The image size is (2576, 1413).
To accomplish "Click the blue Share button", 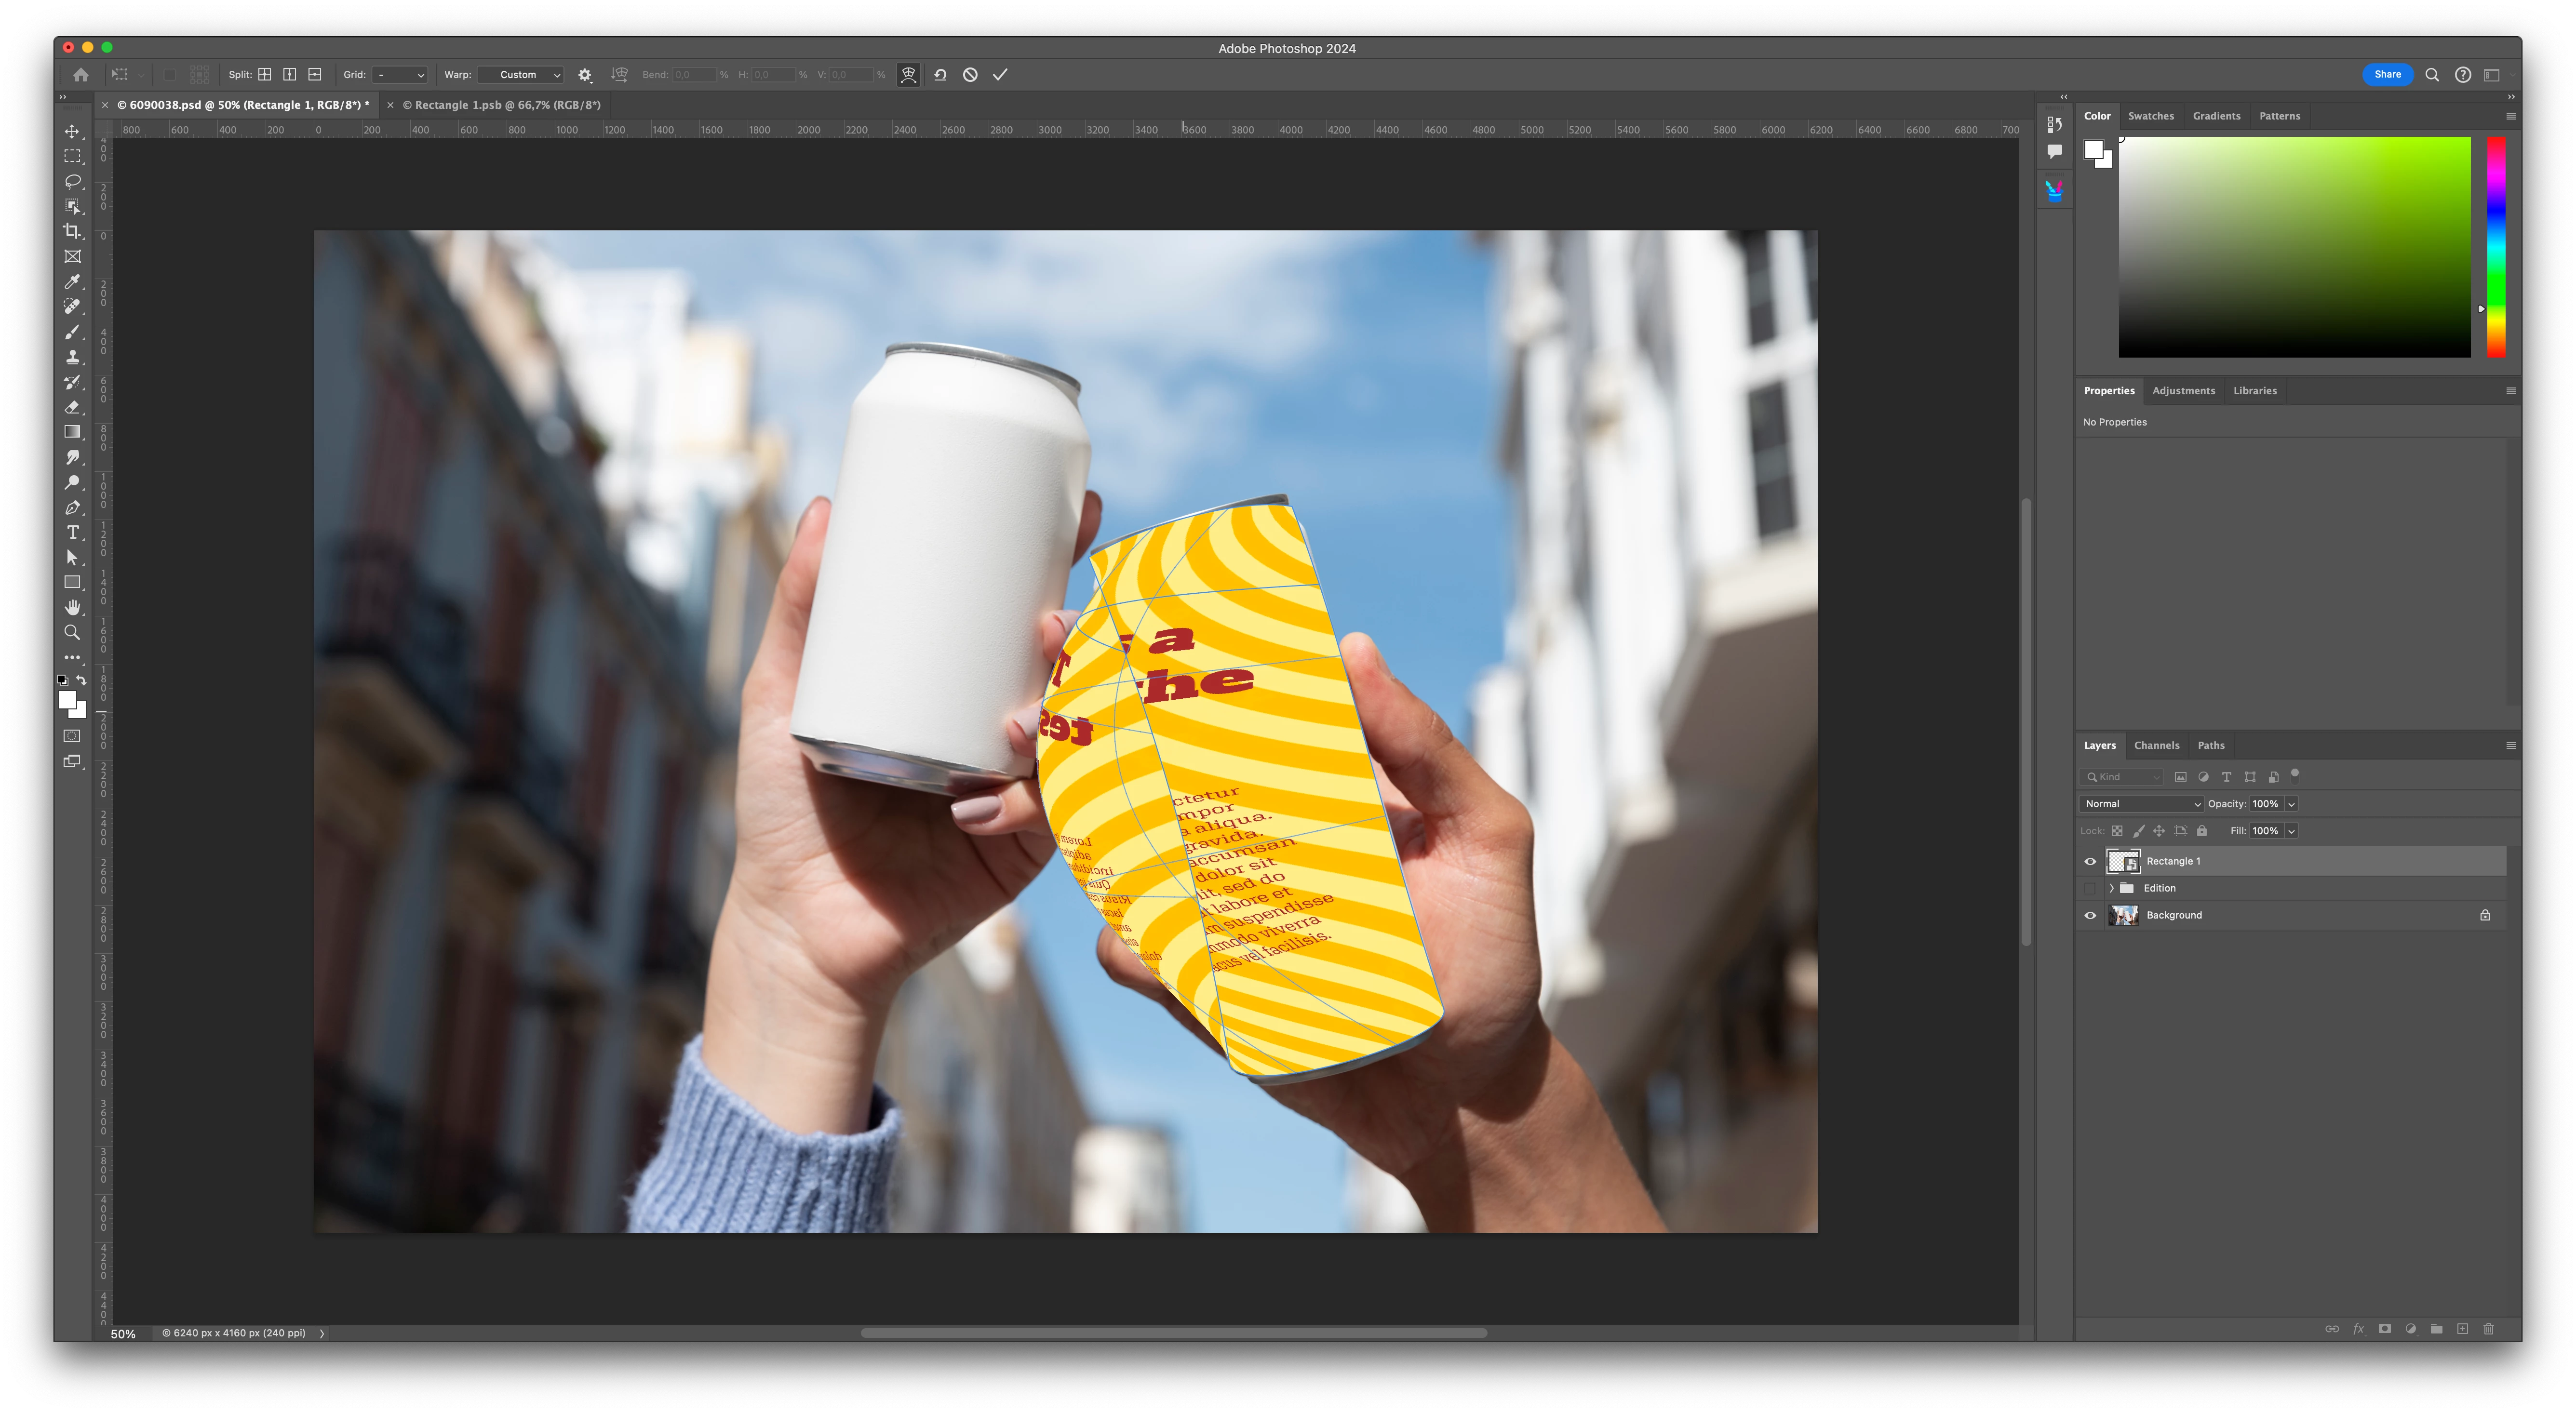I will point(2387,74).
